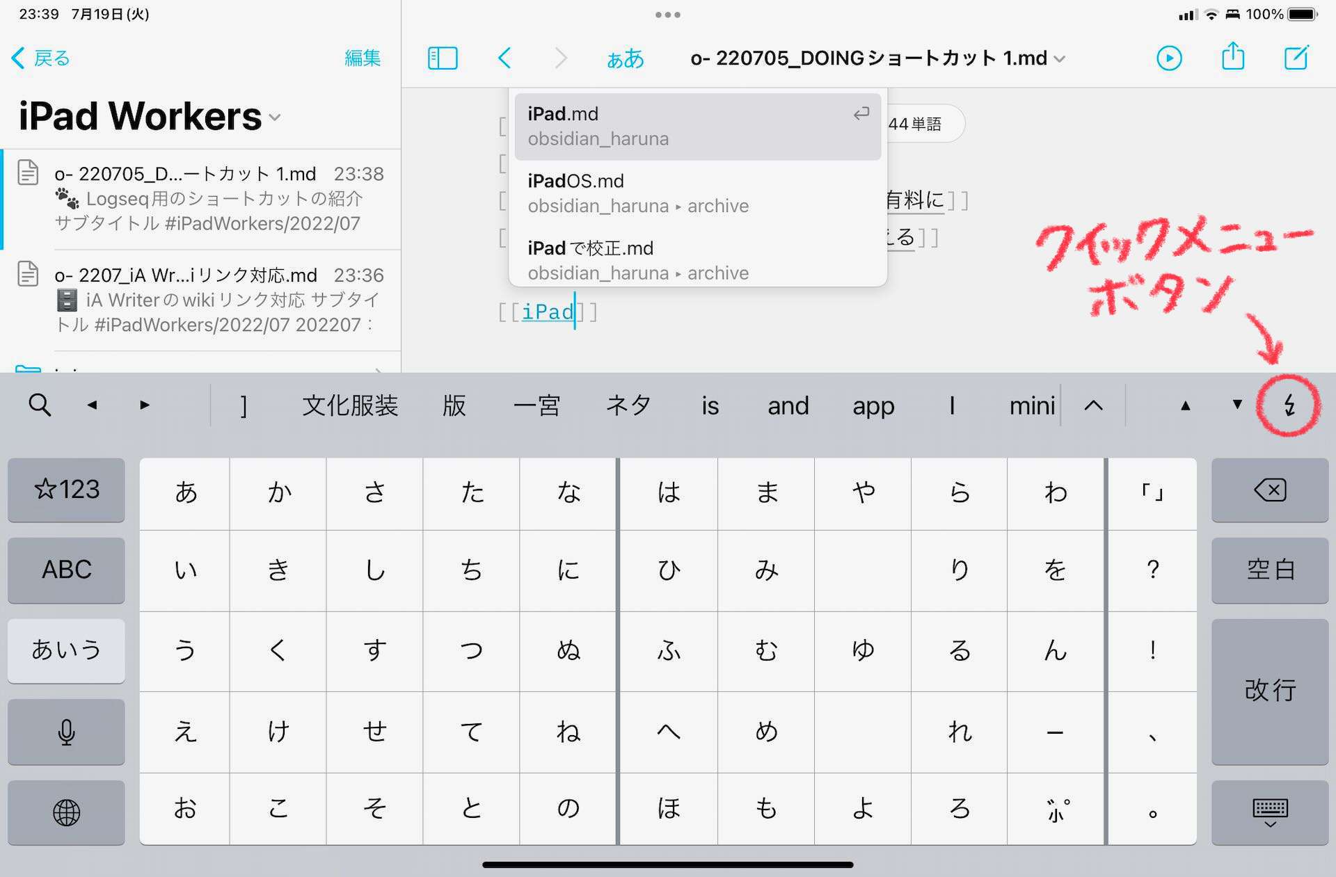
Task: Move cursor up with up triangle
Action: click(x=1185, y=405)
